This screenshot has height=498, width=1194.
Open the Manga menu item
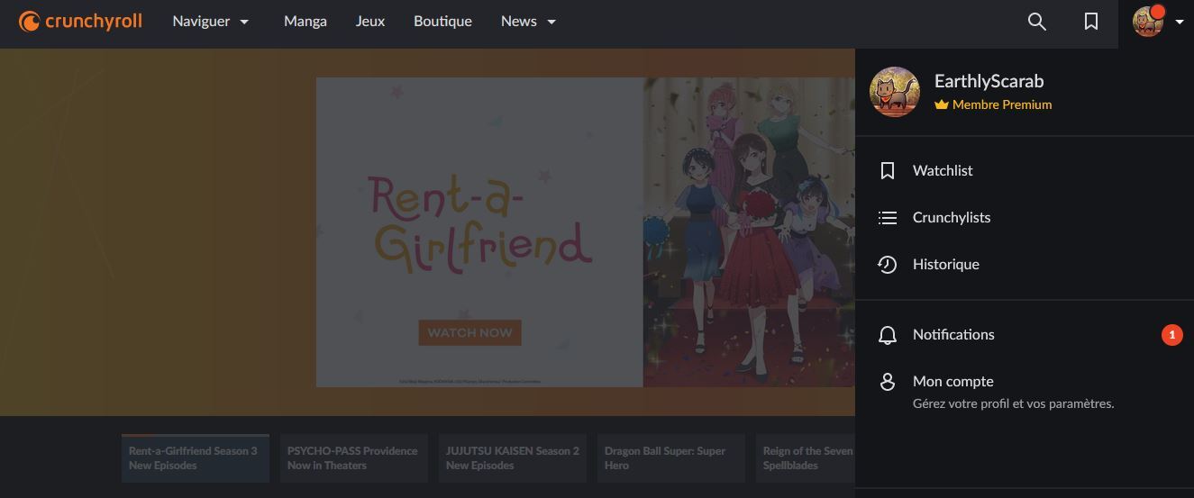tap(305, 21)
